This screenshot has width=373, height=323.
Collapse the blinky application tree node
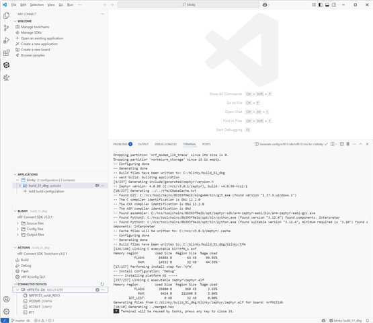coord(17,180)
